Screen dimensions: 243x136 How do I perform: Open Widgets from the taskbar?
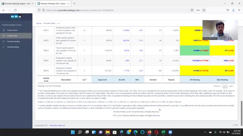coord(94,132)
